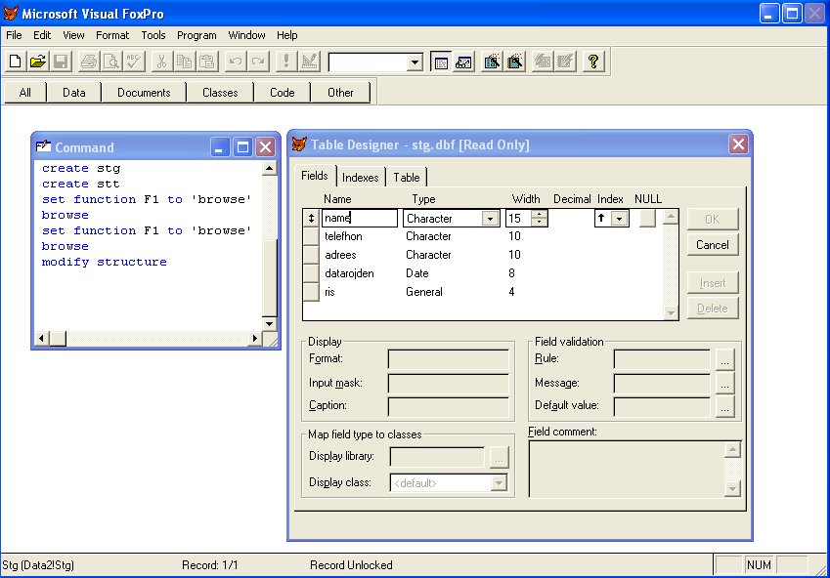This screenshot has height=578, width=830.
Task: Click row selector button for adrees field
Action: click(x=311, y=255)
